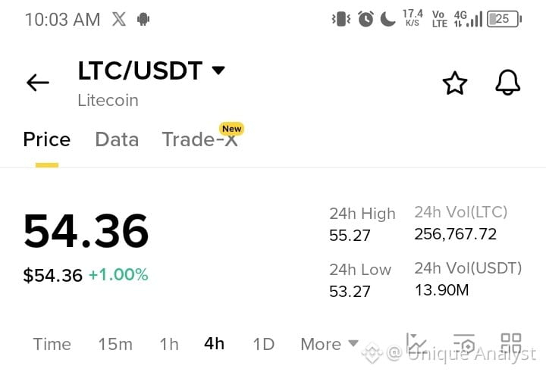Select the Time chart view

[x=52, y=344]
